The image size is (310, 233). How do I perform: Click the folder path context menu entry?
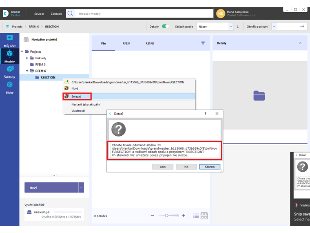coord(129,82)
